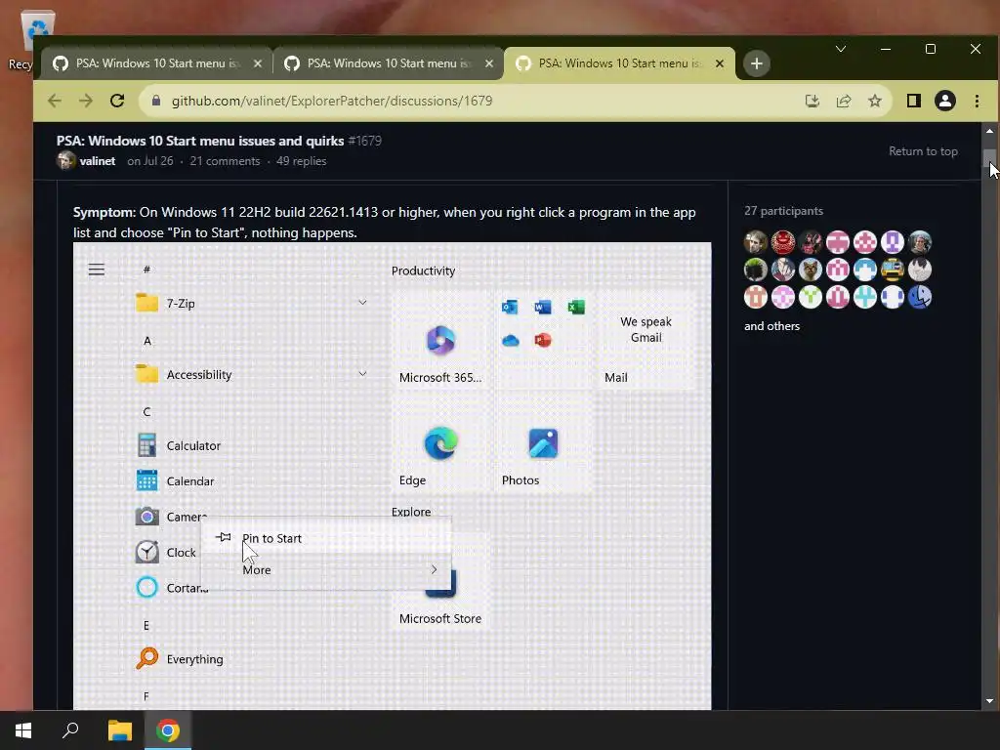1000x750 pixels.
Task: Open the Windows Start button
Action: tap(23, 730)
